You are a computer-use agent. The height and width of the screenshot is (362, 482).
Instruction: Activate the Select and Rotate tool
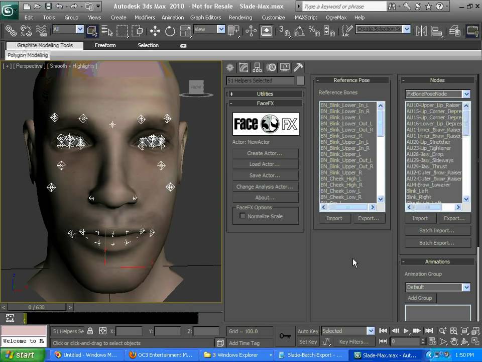click(x=170, y=31)
